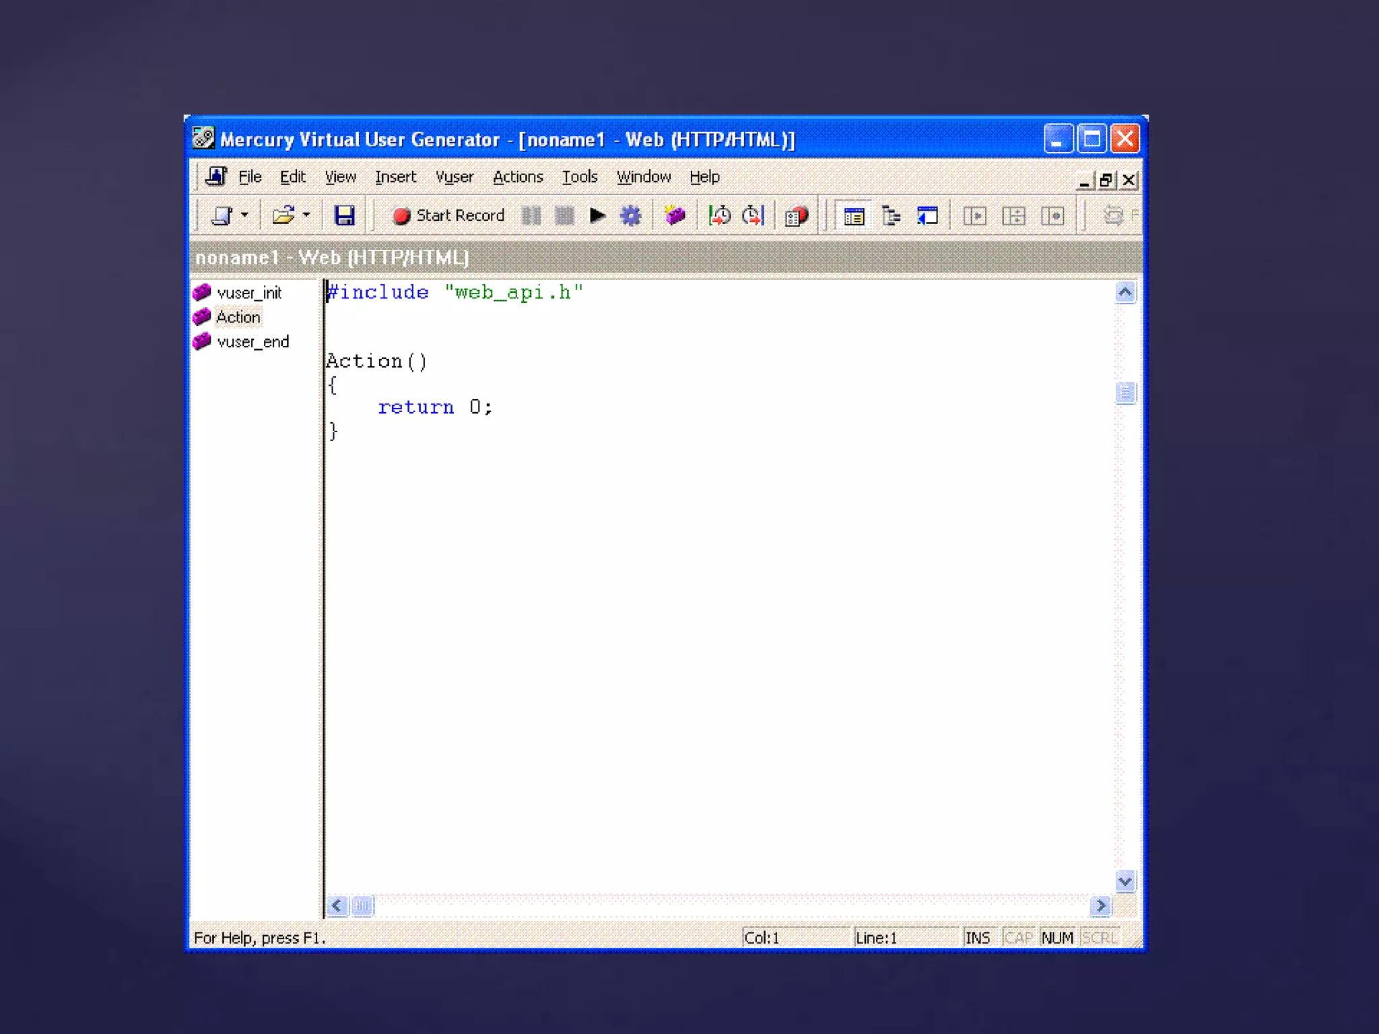The width and height of the screenshot is (1379, 1034).
Task: Insert end transaction using the clock icon
Action: (753, 215)
